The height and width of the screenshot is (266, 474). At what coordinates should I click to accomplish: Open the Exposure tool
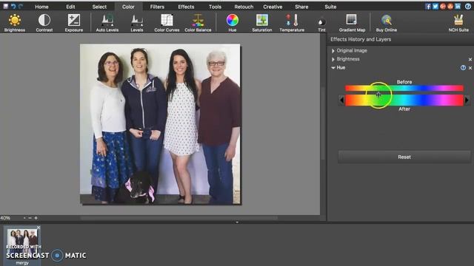point(74,23)
